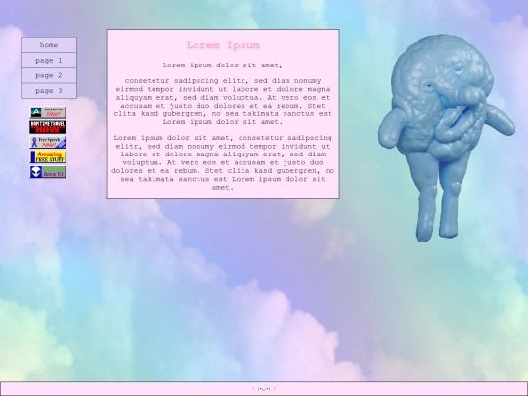Open the Free Speech Now ribbon badge

[48, 142]
